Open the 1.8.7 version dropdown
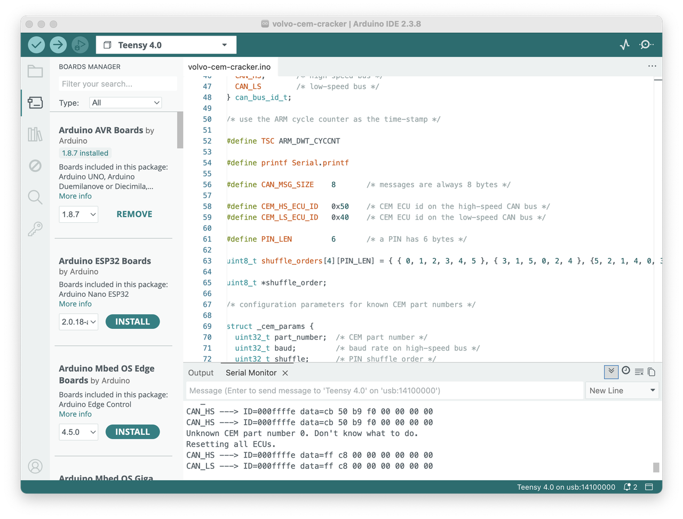The width and height of the screenshot is (683, 519). pyautogui.click(x=78, y=214)
